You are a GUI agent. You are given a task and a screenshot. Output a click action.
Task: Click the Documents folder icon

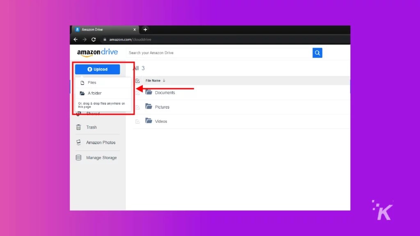[x=148, y=92]
